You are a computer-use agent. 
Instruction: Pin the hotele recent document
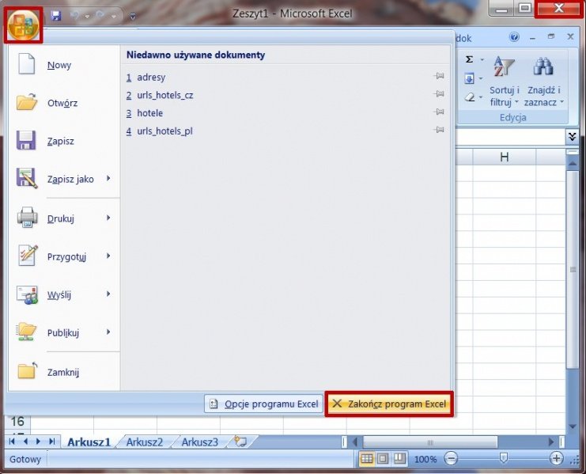439,113
